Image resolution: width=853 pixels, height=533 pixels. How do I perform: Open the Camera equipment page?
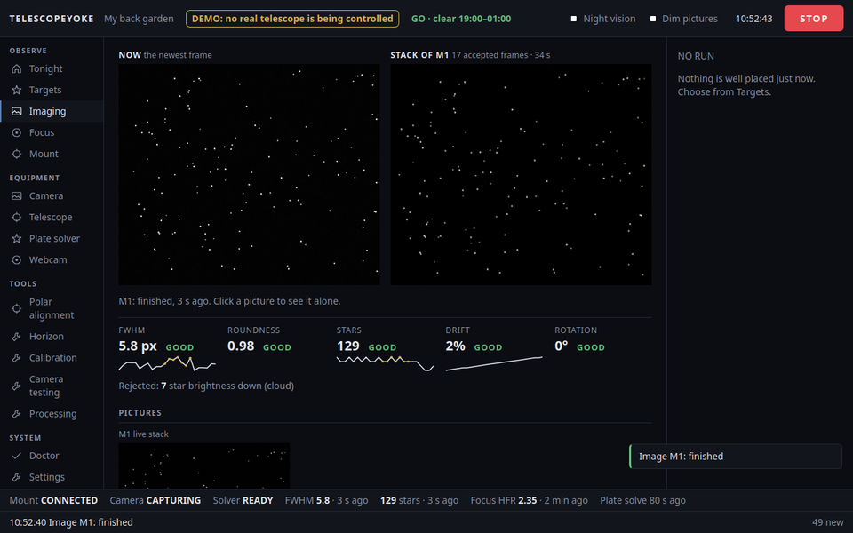coord(52,195)
